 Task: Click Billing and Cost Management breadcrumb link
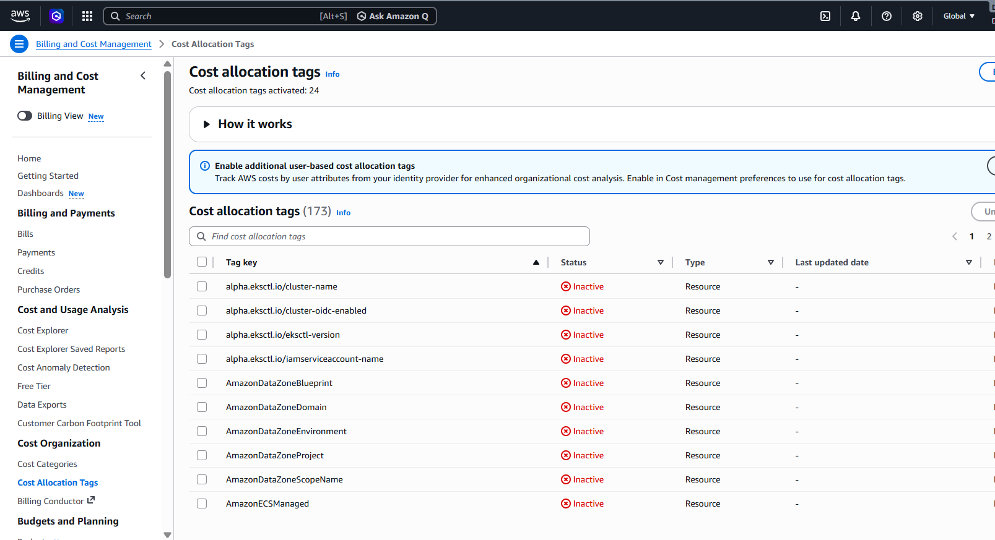(93, 44)
